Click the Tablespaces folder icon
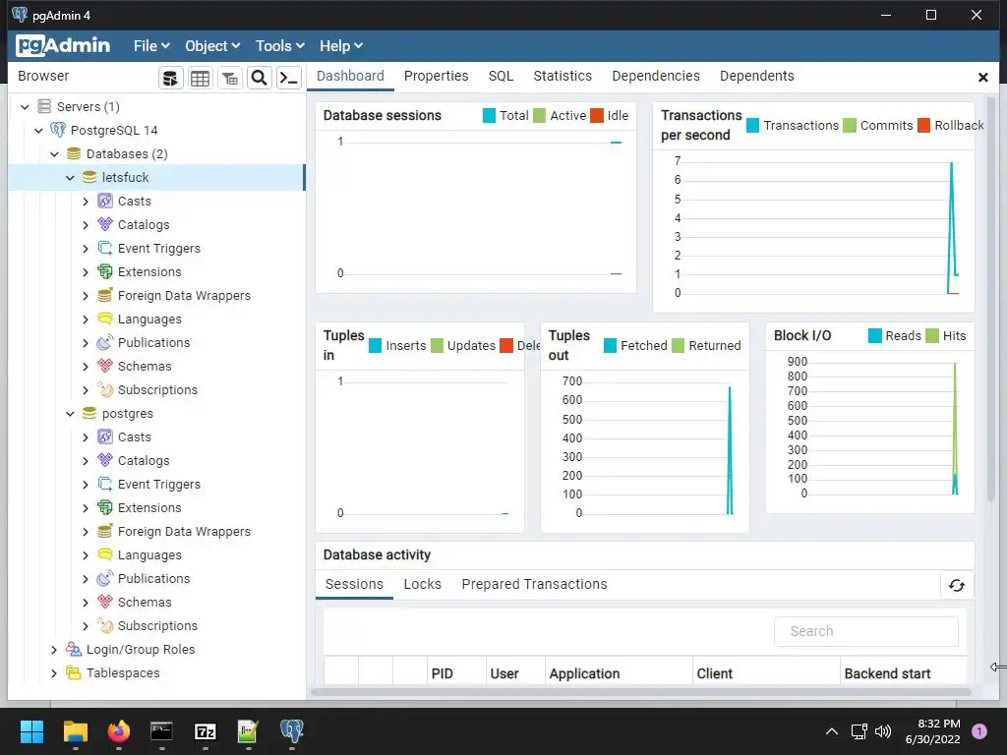The width and height of the screenshot is (1007, 755). pos(74,673)
